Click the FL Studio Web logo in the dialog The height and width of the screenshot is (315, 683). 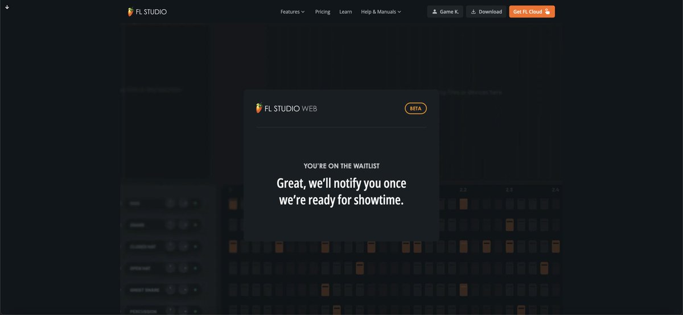click(286, 108)
